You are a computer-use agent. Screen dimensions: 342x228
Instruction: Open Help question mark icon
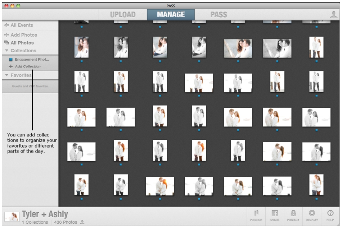click(x=330, y=213)
